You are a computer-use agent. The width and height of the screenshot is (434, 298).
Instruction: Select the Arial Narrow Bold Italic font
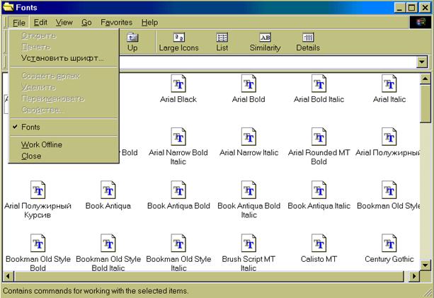178,137
